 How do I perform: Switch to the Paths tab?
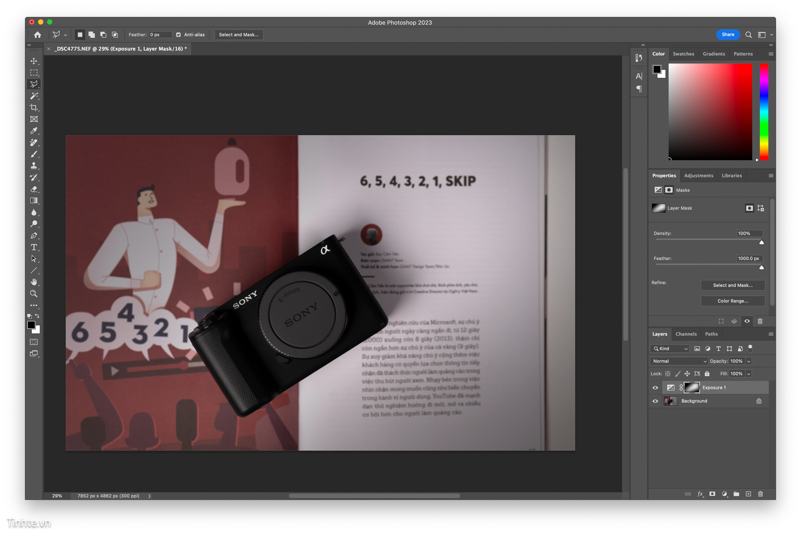(711, 334)
